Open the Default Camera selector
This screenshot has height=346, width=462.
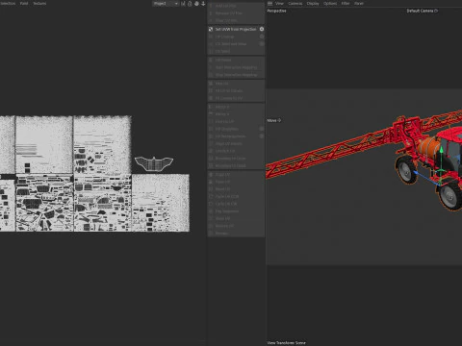[x=420, y=11]
